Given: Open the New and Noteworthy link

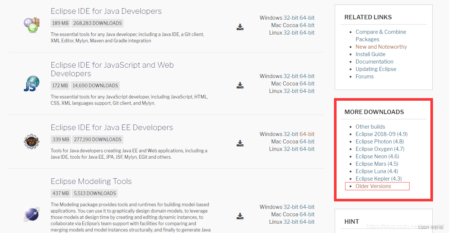Looking at the screenshot, I should (x=381, y=47).
